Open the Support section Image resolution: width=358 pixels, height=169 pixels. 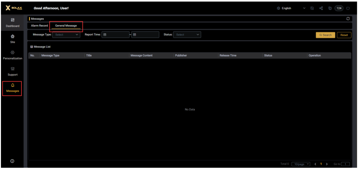[x=13, y=71]
